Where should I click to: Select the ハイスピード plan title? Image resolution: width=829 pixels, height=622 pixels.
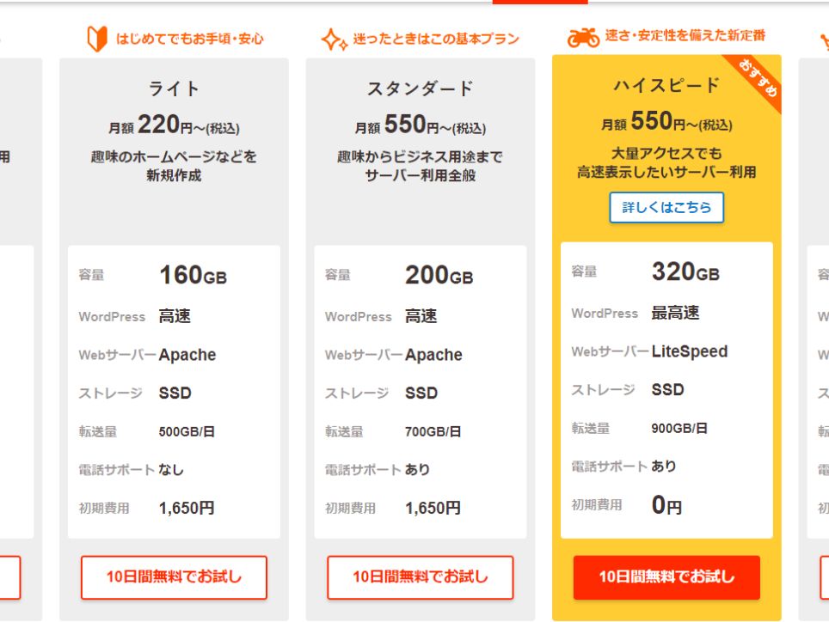[666, 85]
